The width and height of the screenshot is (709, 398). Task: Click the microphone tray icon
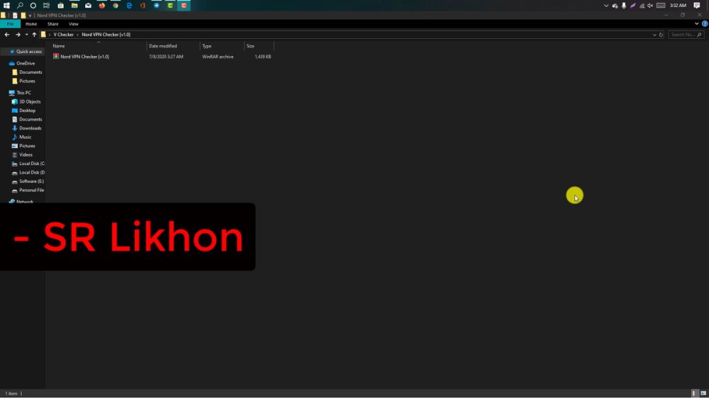(623, 6)
